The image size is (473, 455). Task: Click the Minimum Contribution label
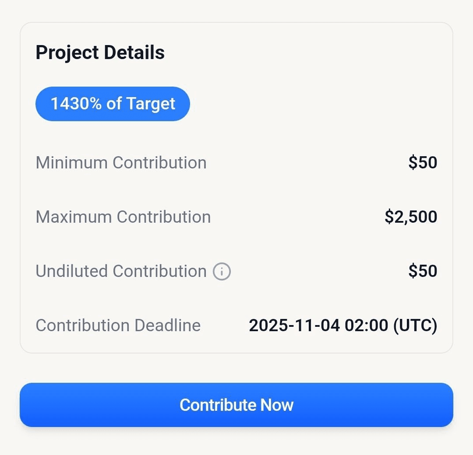[x=121, y=163]
